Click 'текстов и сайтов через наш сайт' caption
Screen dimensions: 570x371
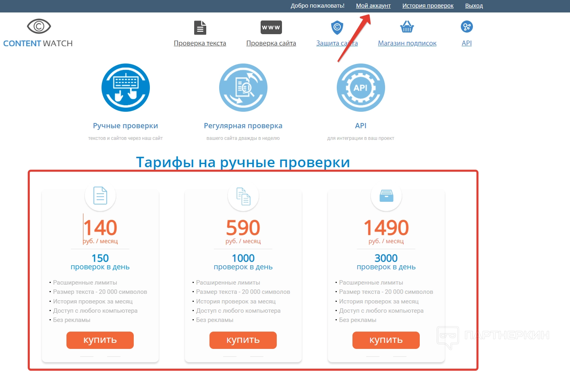[126, 138]
